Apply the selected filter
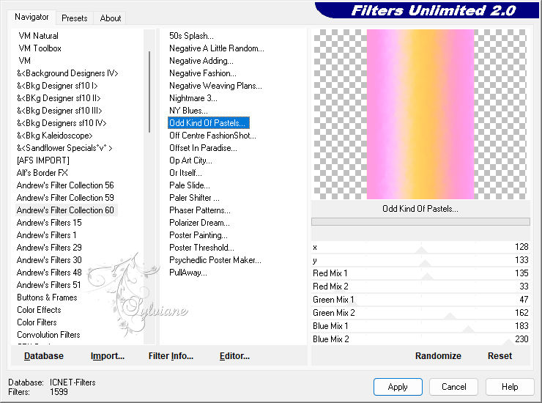The width and height of the screenshot is (542, 403). tap(398, 387)
